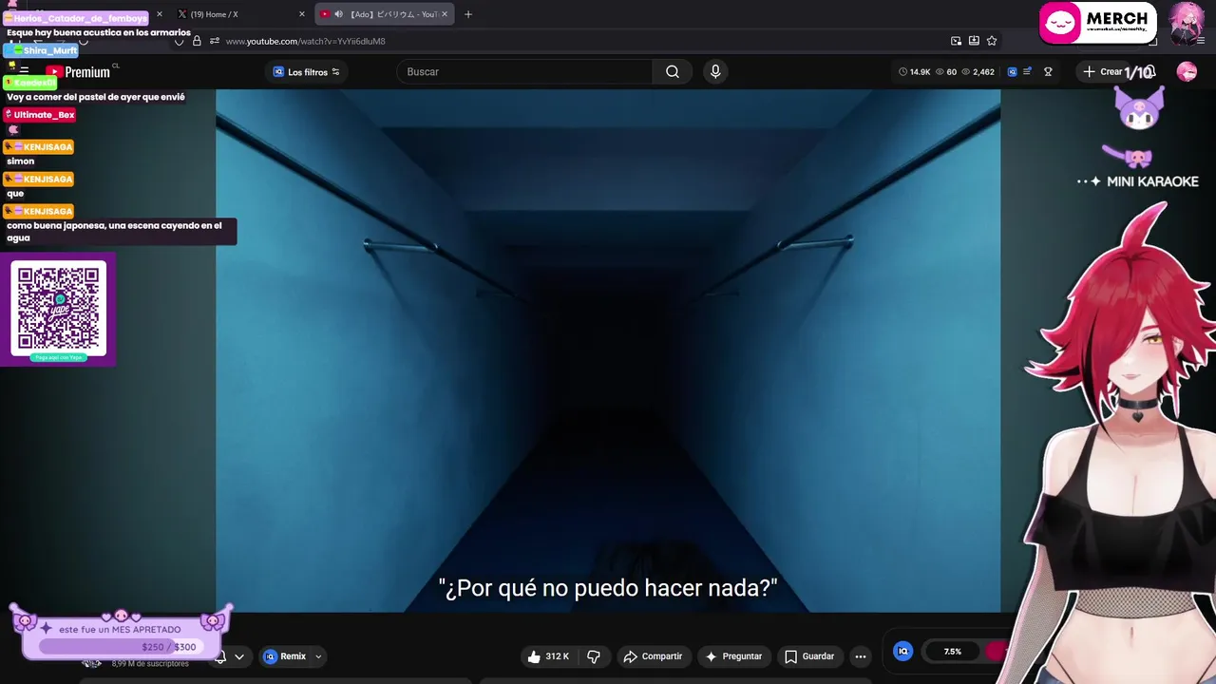
Task: Bookmark this page with star icon
Action: pos(992,41)
